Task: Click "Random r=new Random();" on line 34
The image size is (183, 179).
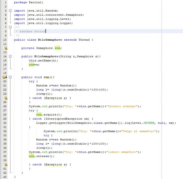Action: 56,140
